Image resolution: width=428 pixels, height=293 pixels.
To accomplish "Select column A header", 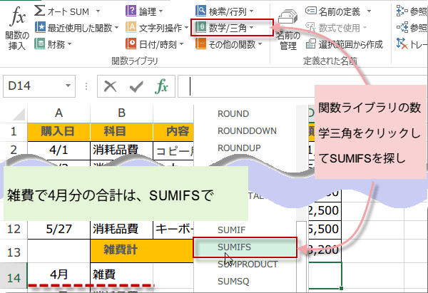I will (x=58, y=113).
